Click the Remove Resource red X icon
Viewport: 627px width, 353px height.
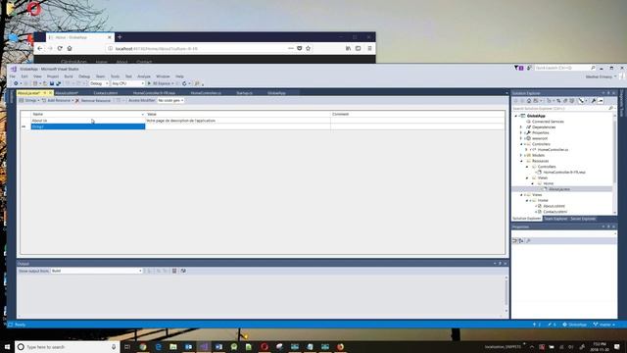[x=77, y=100]
